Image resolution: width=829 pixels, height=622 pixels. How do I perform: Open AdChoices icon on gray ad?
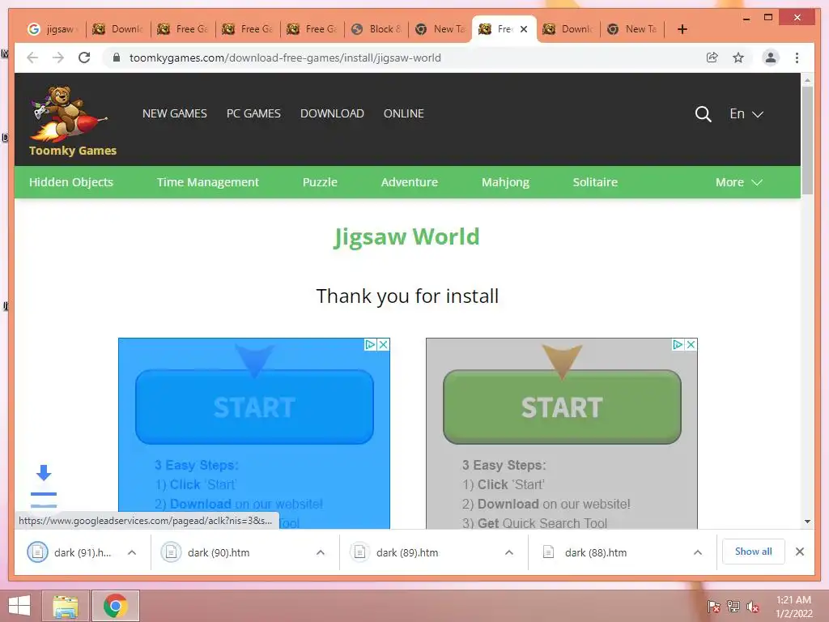coord(678,345)
